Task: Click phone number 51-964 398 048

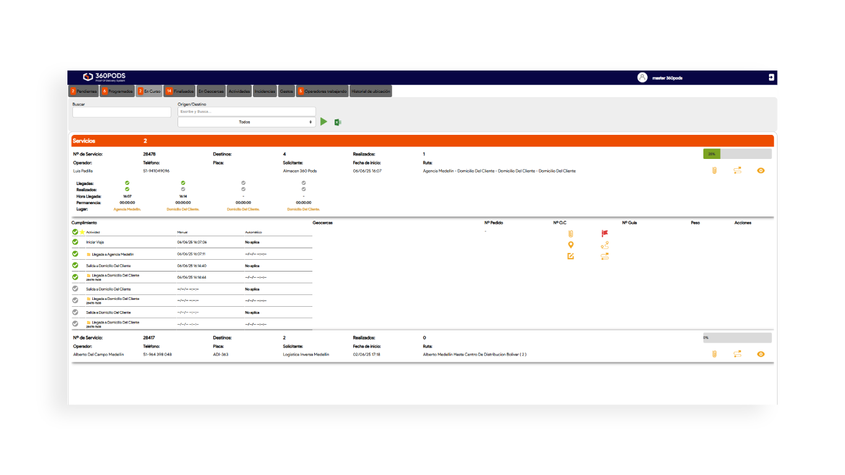Action: coord(157,354)
